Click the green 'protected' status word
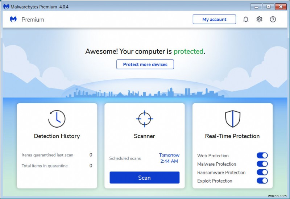Viewport: 290px width, 199px height. point(188,51)
